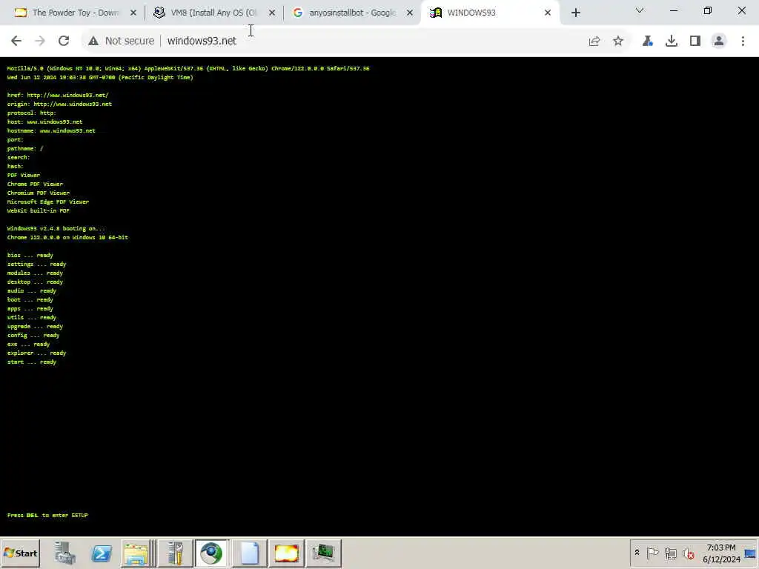Screen dimensions: 759x569
Task: Click the 'start ... ready' line
Action: (x=31, y=362)
